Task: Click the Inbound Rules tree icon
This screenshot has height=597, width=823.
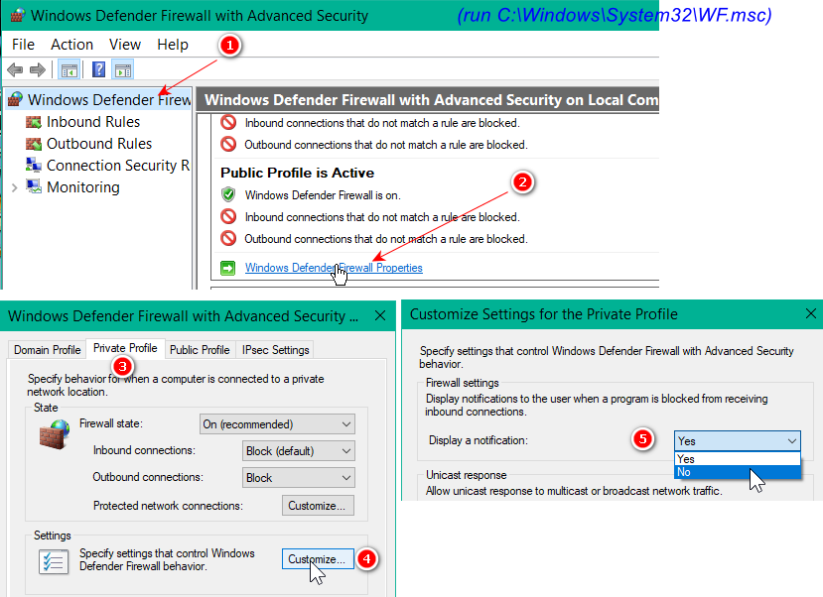Action: pyautogui.click(x=34, y=122)
